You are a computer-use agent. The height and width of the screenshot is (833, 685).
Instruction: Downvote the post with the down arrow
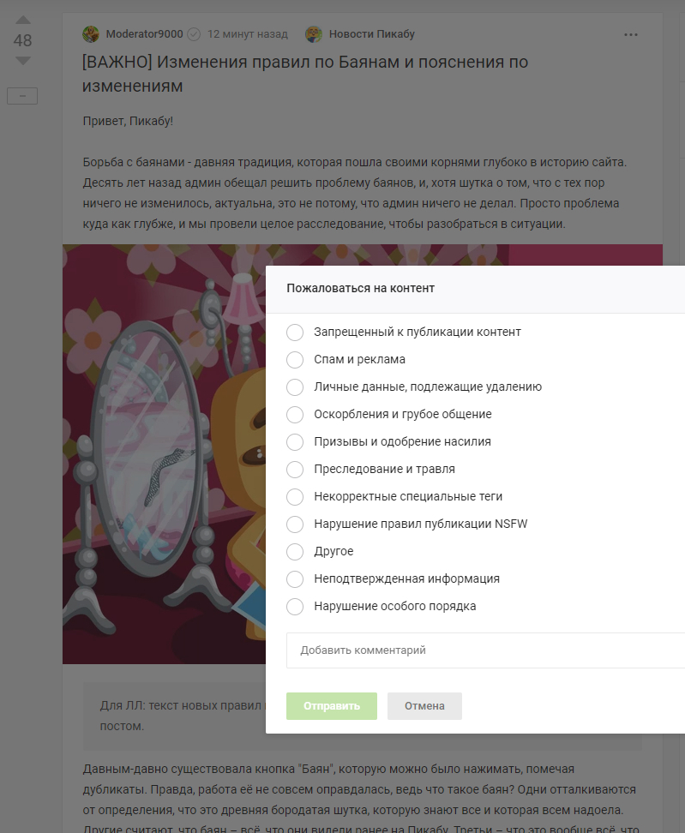click(x=23, y=61)
